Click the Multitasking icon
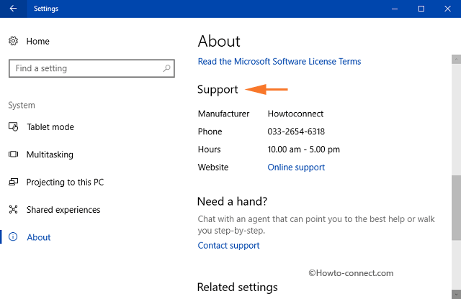Viewport: 461px width, 299px height. pos(13,155)
